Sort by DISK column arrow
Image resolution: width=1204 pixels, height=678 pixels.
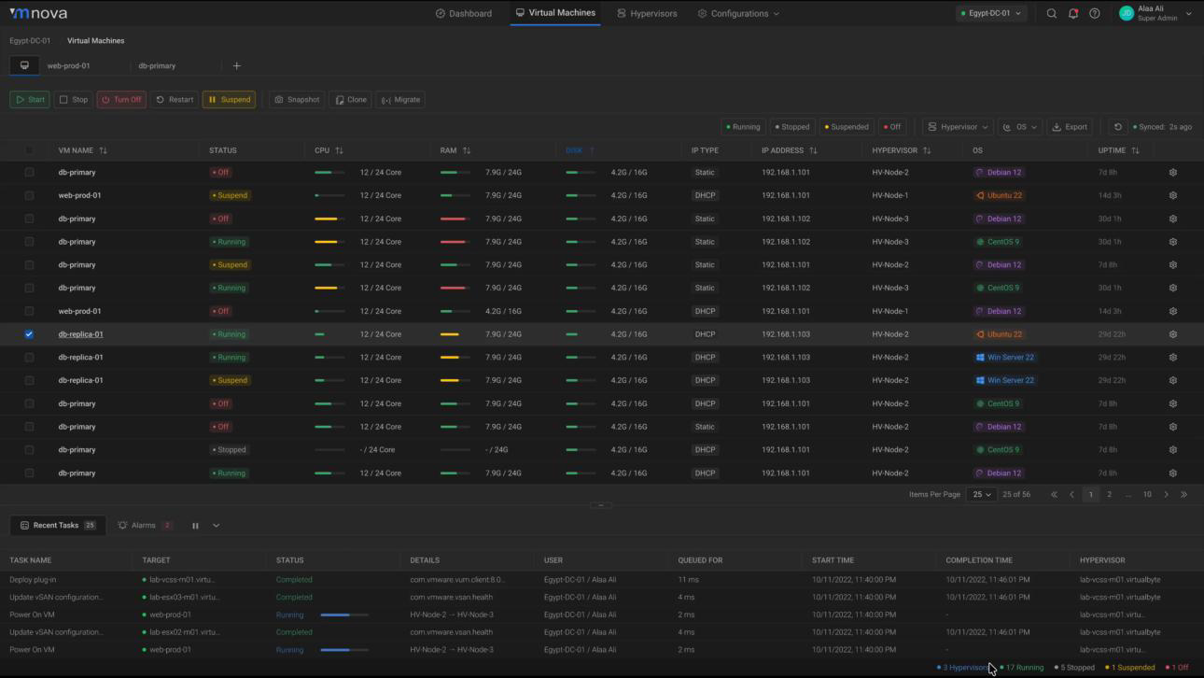[591, 150]
